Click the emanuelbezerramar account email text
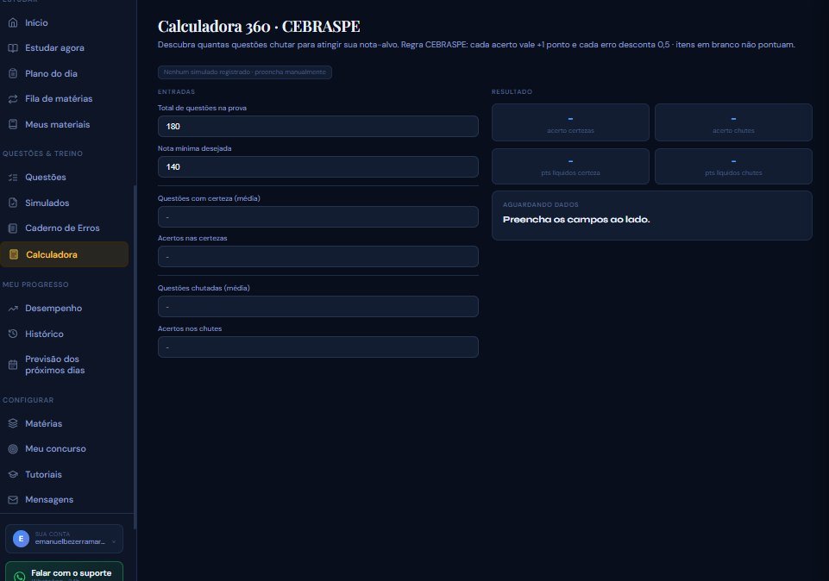Viewport: 829px width, 581px height. point(70,542)
